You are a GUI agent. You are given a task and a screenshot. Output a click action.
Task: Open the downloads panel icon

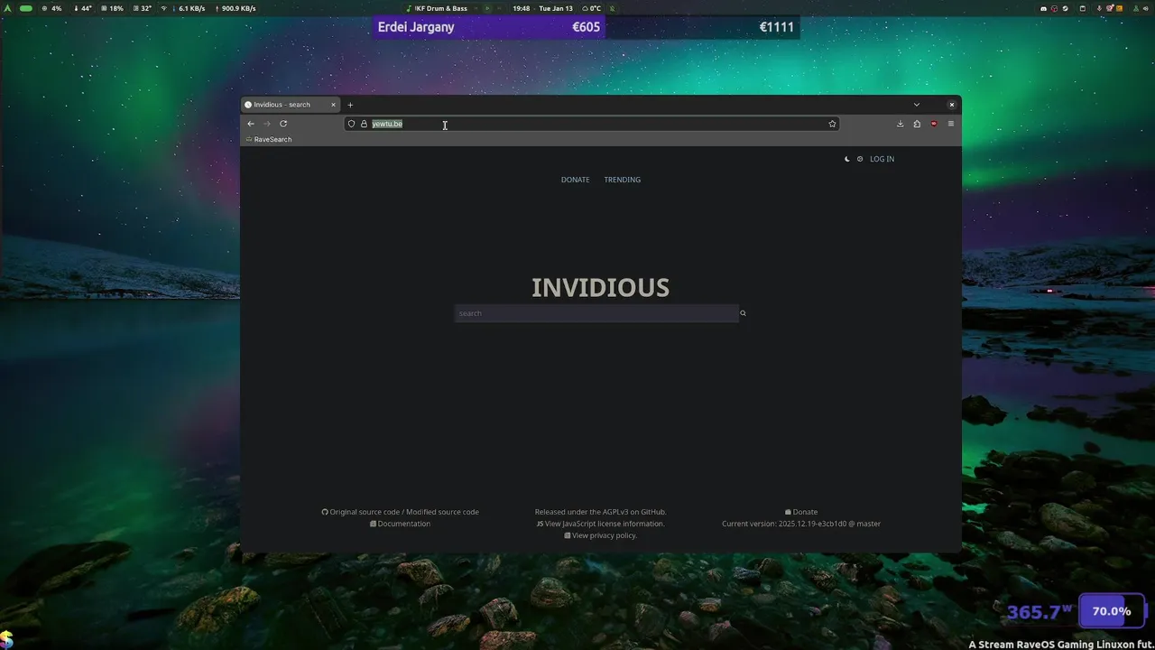900,124
